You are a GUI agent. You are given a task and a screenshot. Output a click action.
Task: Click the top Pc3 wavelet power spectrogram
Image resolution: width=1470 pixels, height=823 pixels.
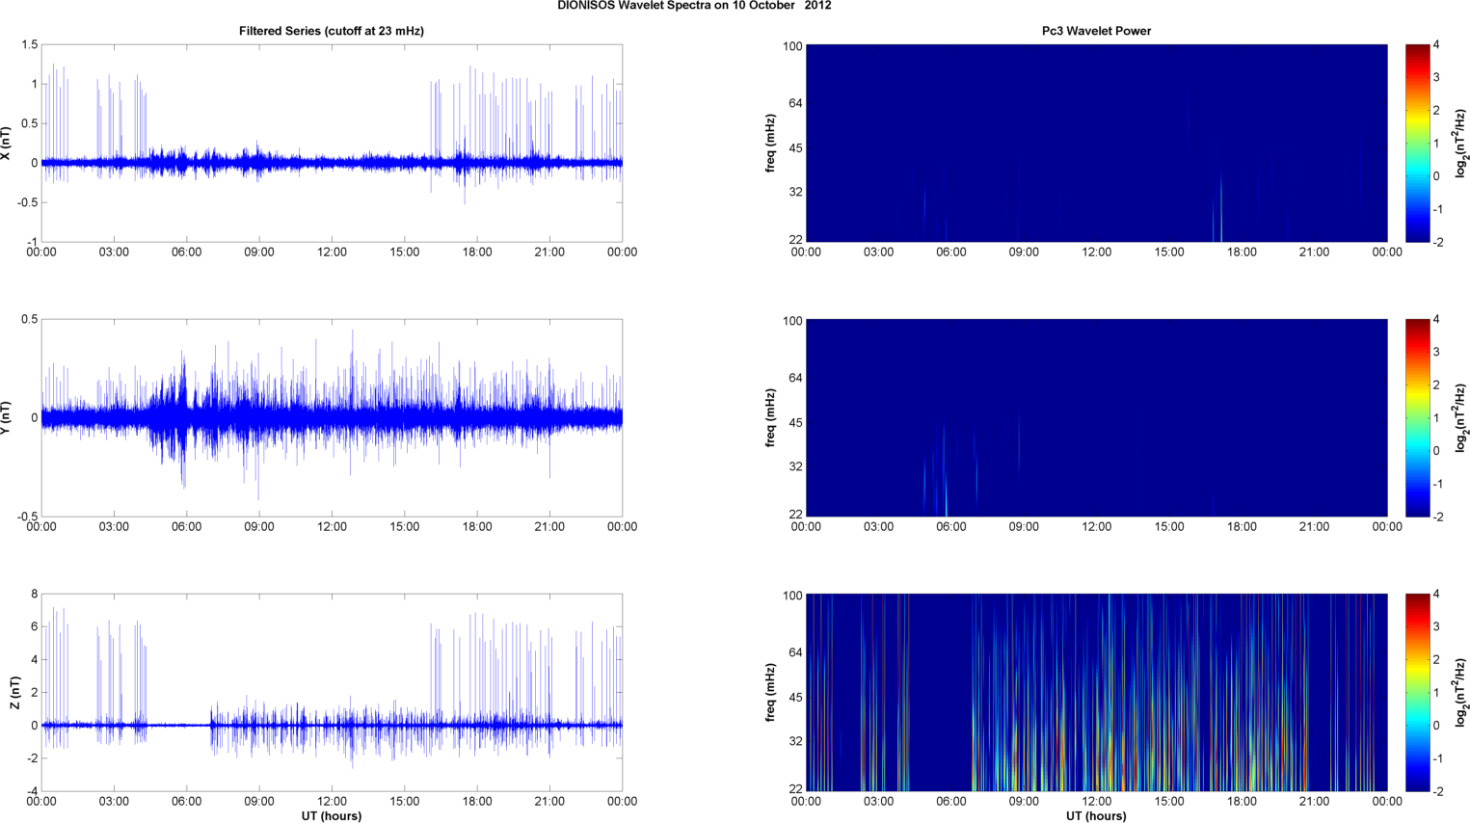pos(1096,144)
